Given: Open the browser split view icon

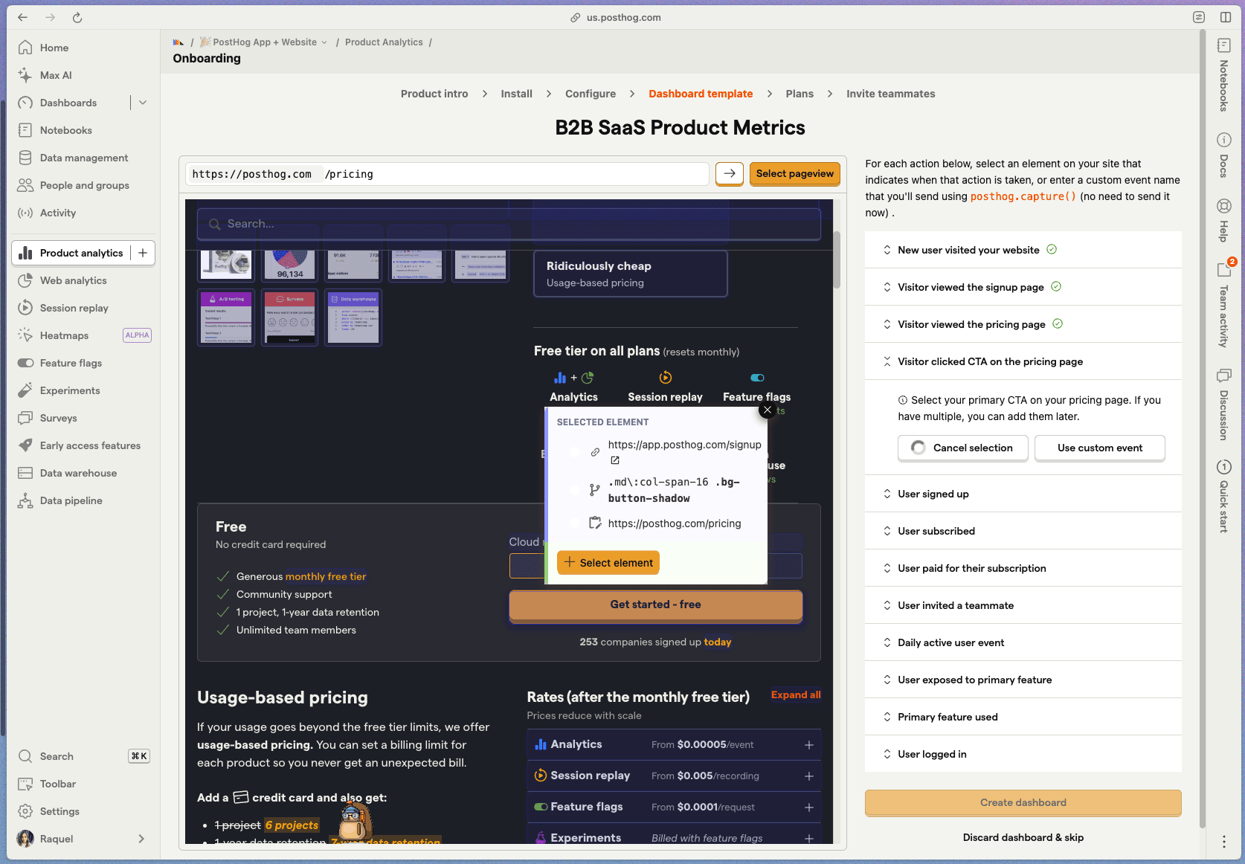Looking at the screenshot, I should [x=1226, y=17].
